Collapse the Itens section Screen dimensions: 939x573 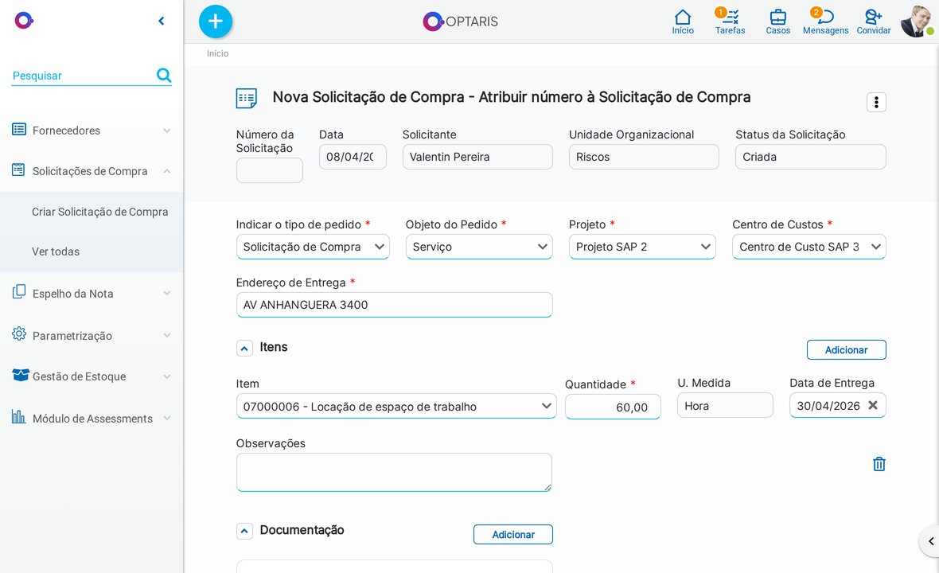coord(244,348)
